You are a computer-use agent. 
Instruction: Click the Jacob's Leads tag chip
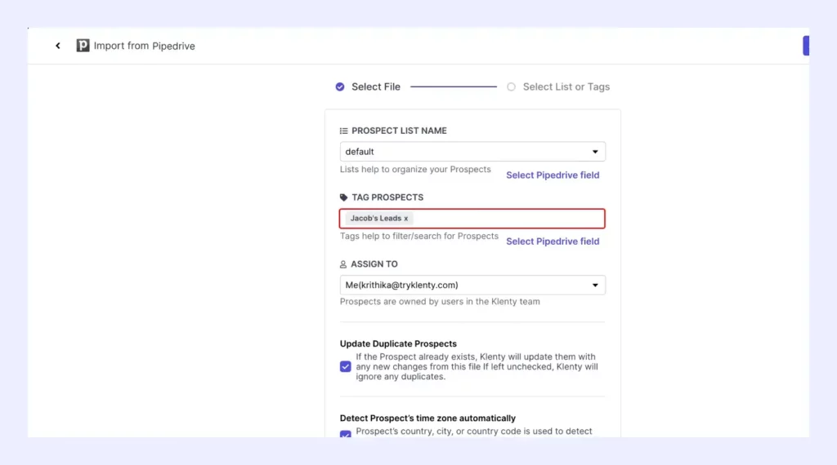[x=379, y=219]
